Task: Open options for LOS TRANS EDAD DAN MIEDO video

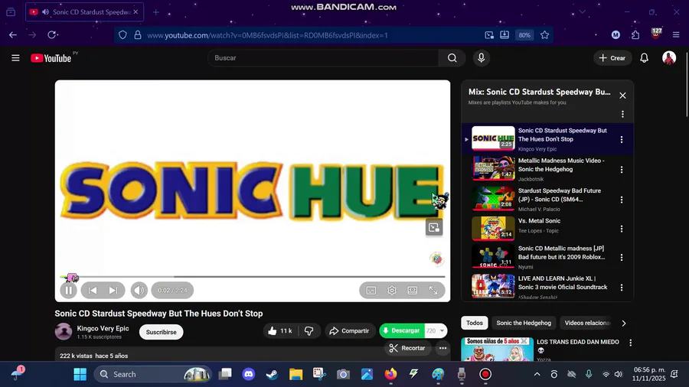Action: (x=631, y=343)
